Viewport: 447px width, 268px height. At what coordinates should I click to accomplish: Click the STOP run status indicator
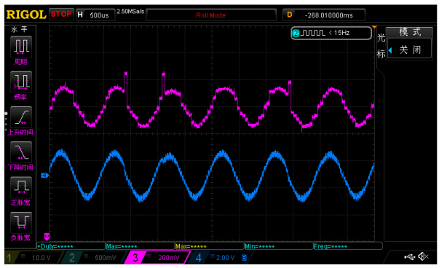tap(61, 14)
